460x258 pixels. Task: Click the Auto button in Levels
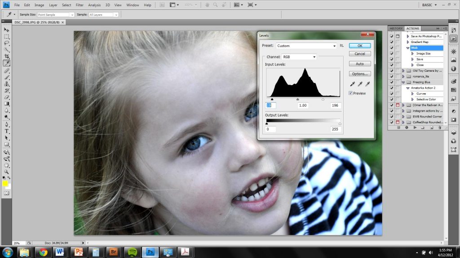point(359,64)
